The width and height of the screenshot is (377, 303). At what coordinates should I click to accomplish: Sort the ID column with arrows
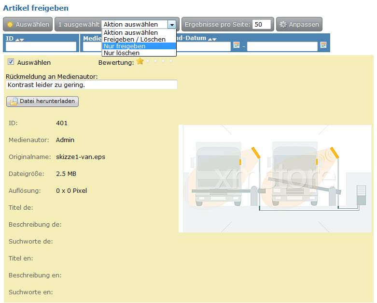point(20,40)
